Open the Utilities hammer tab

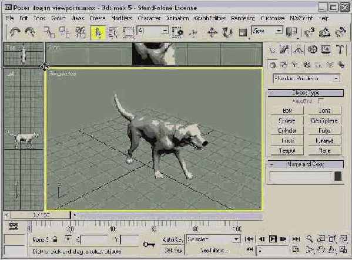pyautogui.click(x=340, y=49)
